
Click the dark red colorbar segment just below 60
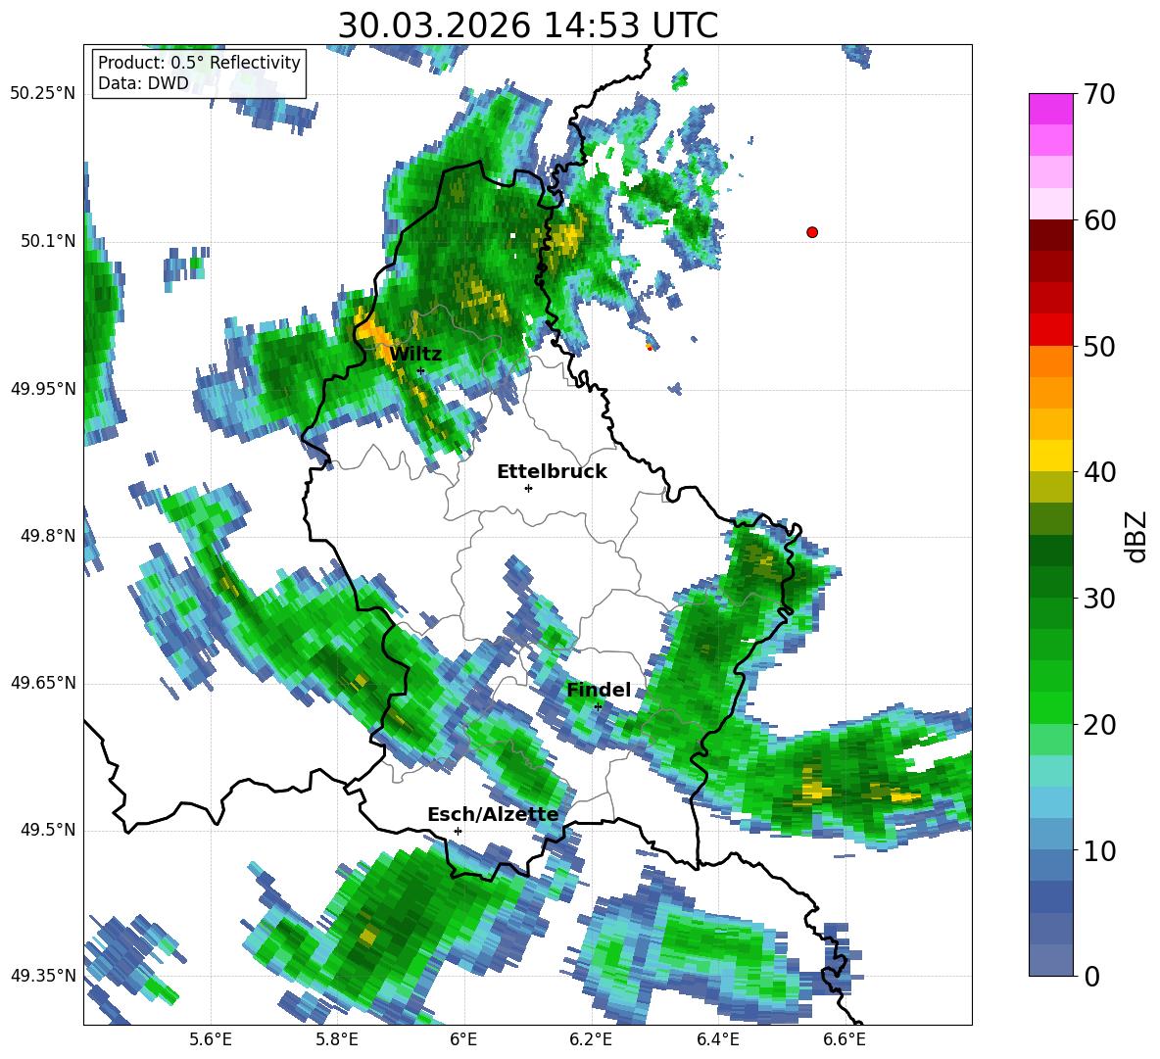pyautogui.click(x=1050, y=235)
